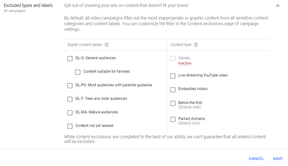Enable Below-the-fold exclusion checkbox

pos(173,103)
